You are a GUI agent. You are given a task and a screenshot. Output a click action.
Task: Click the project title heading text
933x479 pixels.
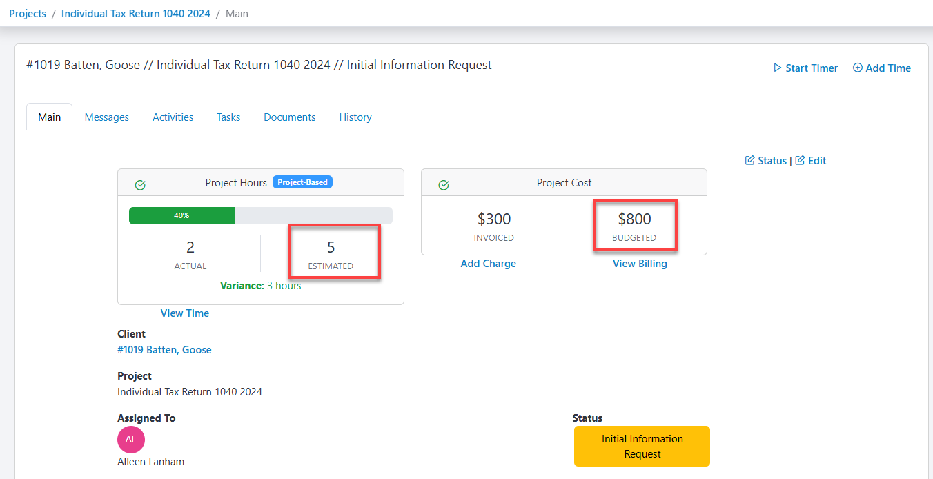click(x=259, y=65)
